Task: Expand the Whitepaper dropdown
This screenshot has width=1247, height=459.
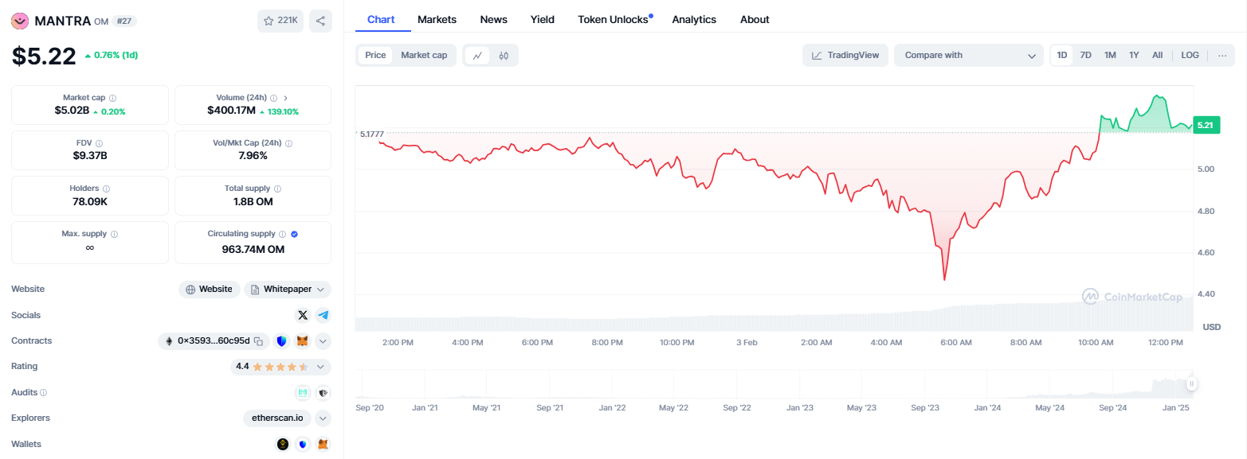Action: (x=288, y=290)
